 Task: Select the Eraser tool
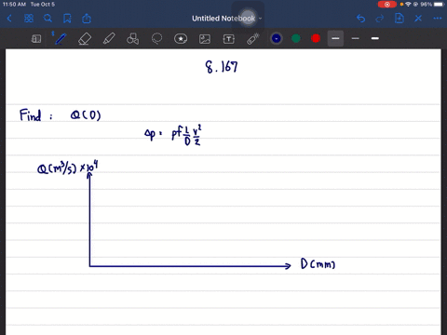click(x=85, y=39)
